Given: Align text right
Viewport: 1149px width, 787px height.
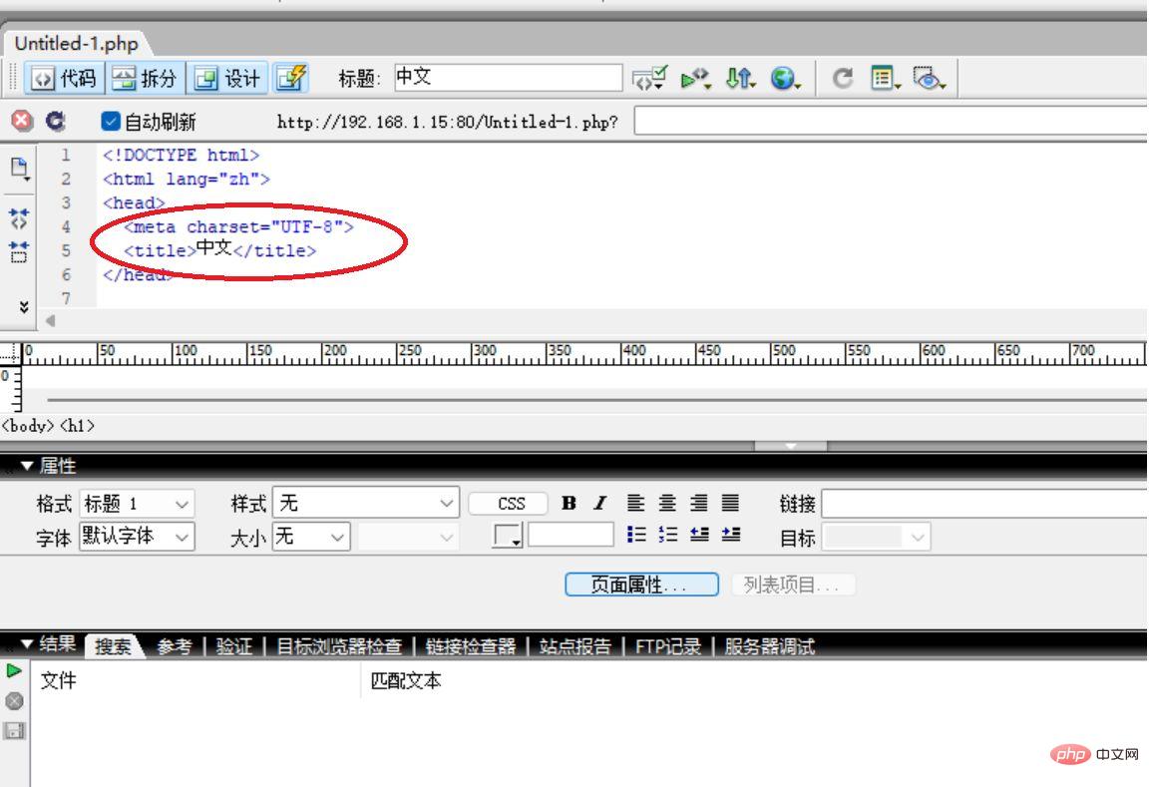Looking at the screenshot, I should 699,503.
